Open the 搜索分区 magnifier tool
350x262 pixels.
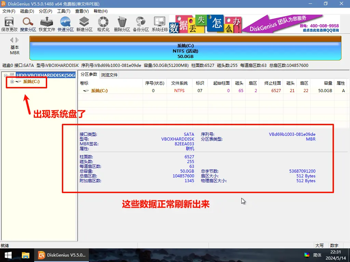tap(28, 24)
